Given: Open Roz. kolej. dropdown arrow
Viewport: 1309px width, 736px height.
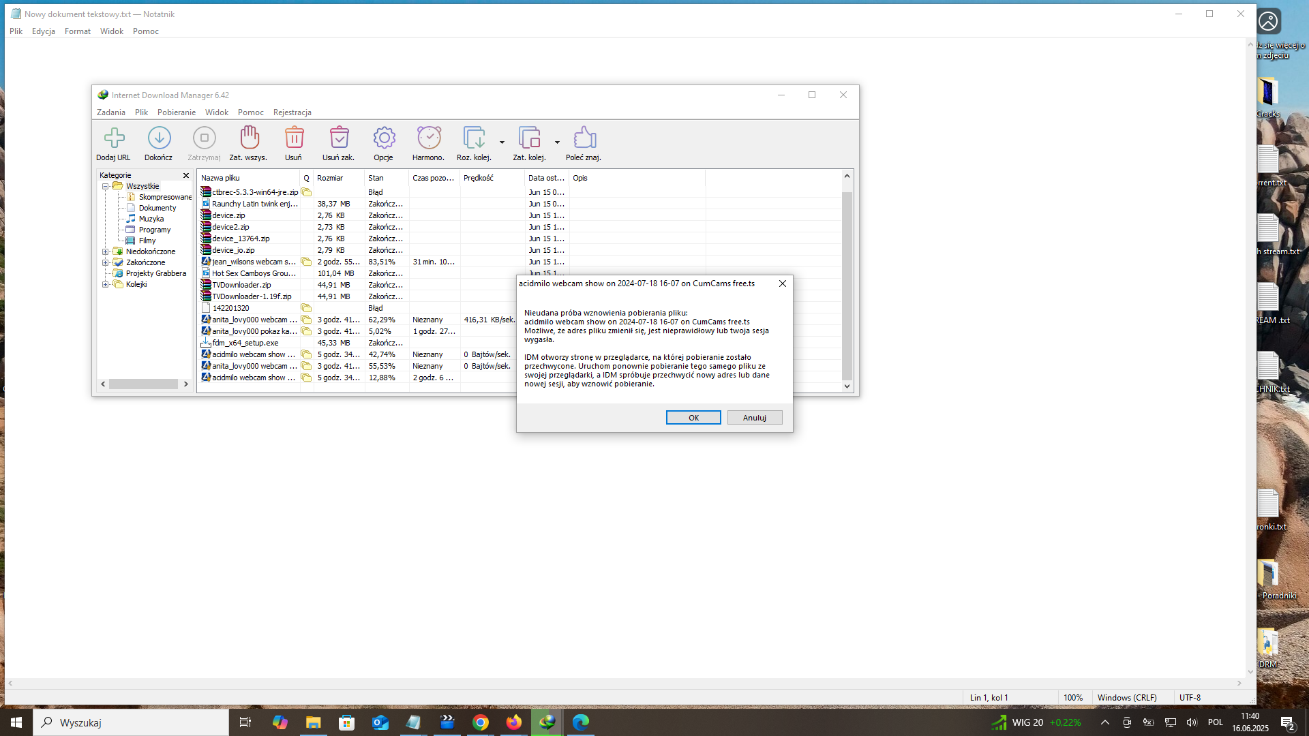Looking at the screenshot, I should [x=502, y=142].
